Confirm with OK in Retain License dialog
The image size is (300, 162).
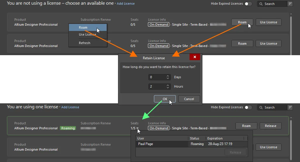pos(165,99)
